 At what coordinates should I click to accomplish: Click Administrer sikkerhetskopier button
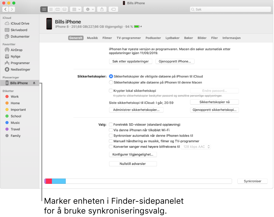136,110
